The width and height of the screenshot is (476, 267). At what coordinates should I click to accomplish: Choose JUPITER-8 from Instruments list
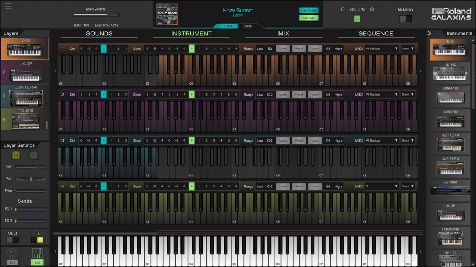tap(450, 166)
